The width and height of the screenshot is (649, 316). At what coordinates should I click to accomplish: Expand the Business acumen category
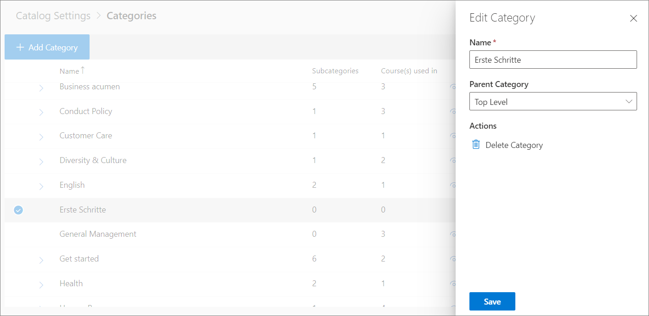click(x=41, y=88)
